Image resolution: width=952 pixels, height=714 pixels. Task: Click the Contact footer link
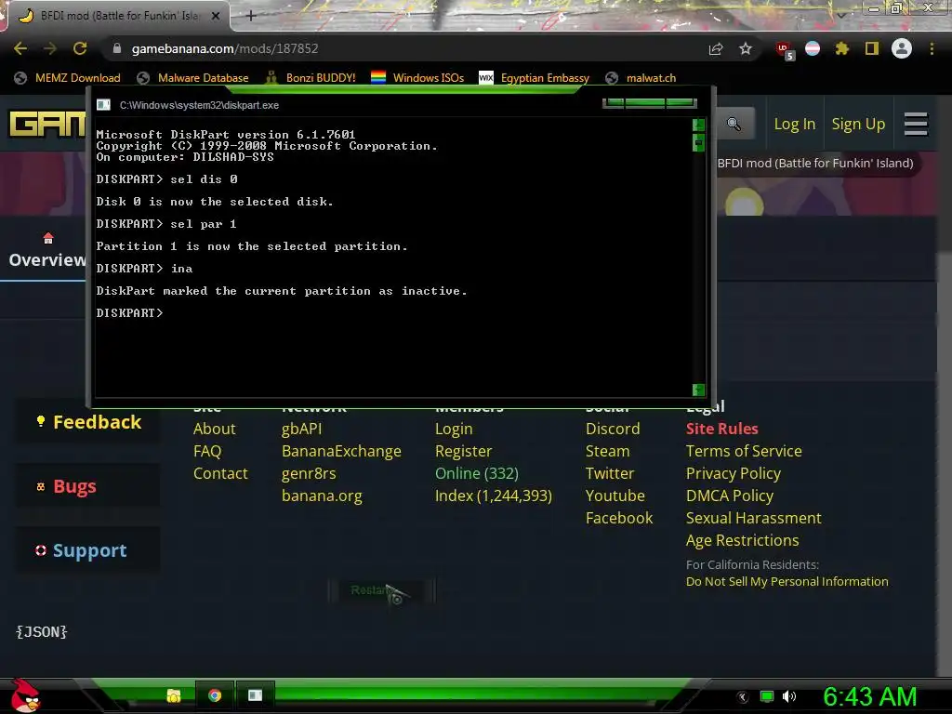220,473
